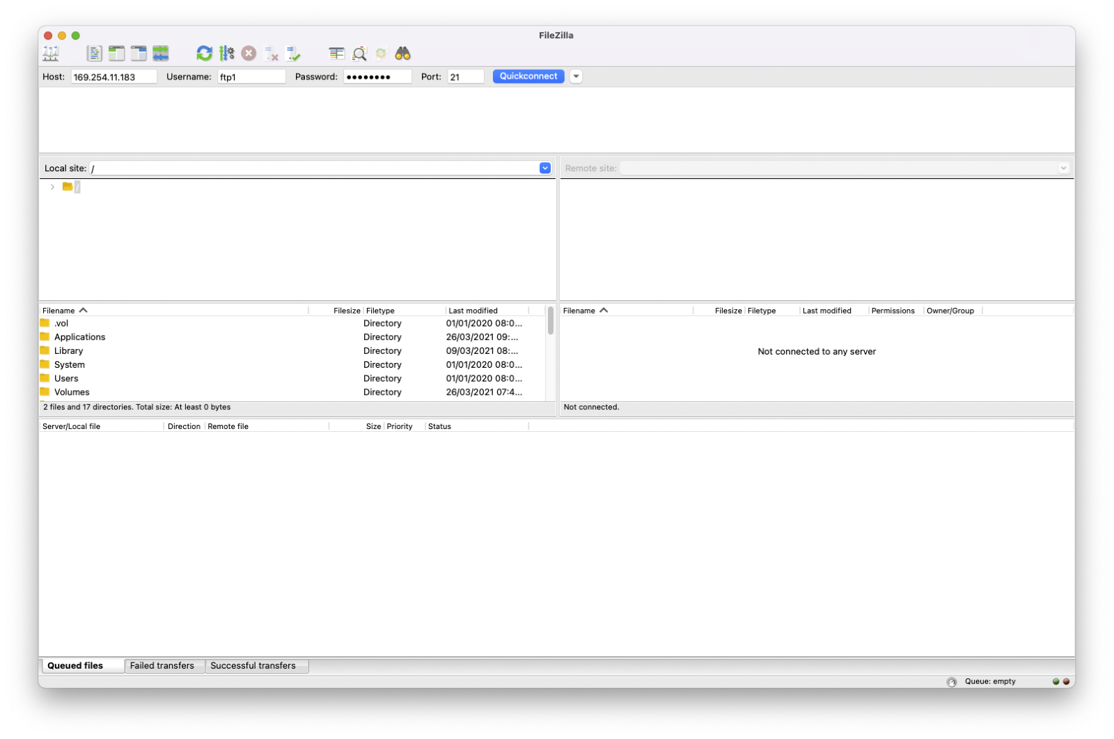Click the green activity indicator light
This screenshot has width=1114, height=739.
click(x=1056, y=683)
